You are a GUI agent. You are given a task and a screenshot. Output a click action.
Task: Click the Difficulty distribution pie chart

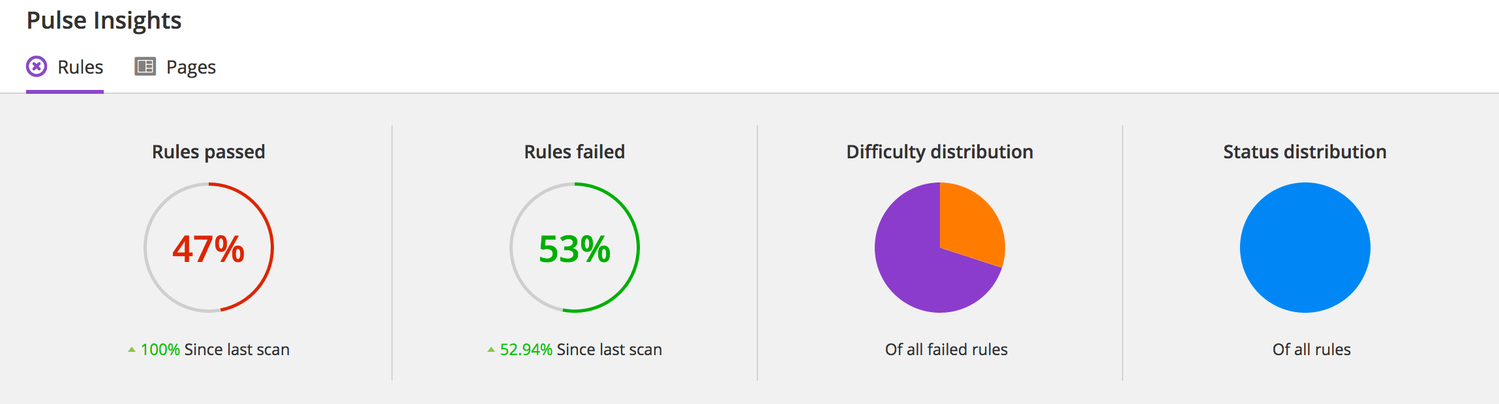click(x=939, y=246)
